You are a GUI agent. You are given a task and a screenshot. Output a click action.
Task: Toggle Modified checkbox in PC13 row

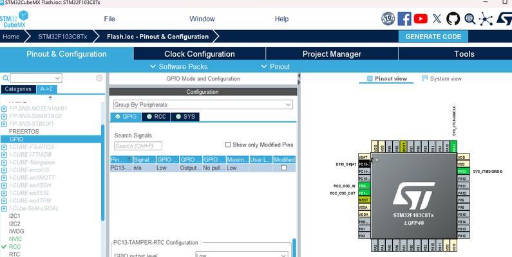tap(284, 168)
